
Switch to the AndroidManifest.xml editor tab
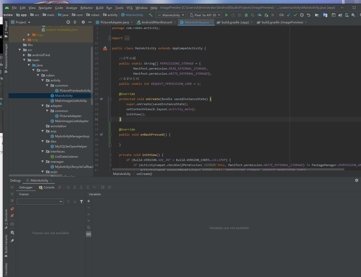[156, 22]
